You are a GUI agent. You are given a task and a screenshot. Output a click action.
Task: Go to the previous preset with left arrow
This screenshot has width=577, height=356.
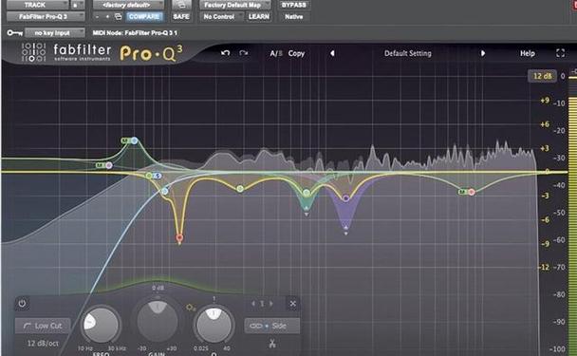tap(332, 53)
